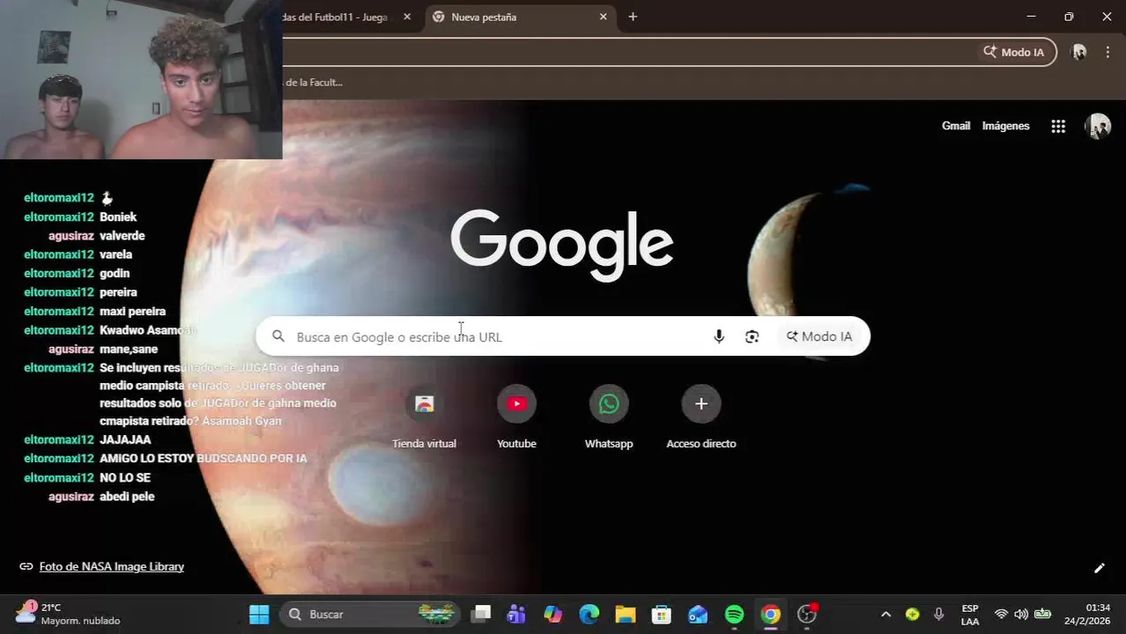Screen dimensions: 1126x634
Task: Open Copilot from taskbar
Action: click(x=552, y=614)
